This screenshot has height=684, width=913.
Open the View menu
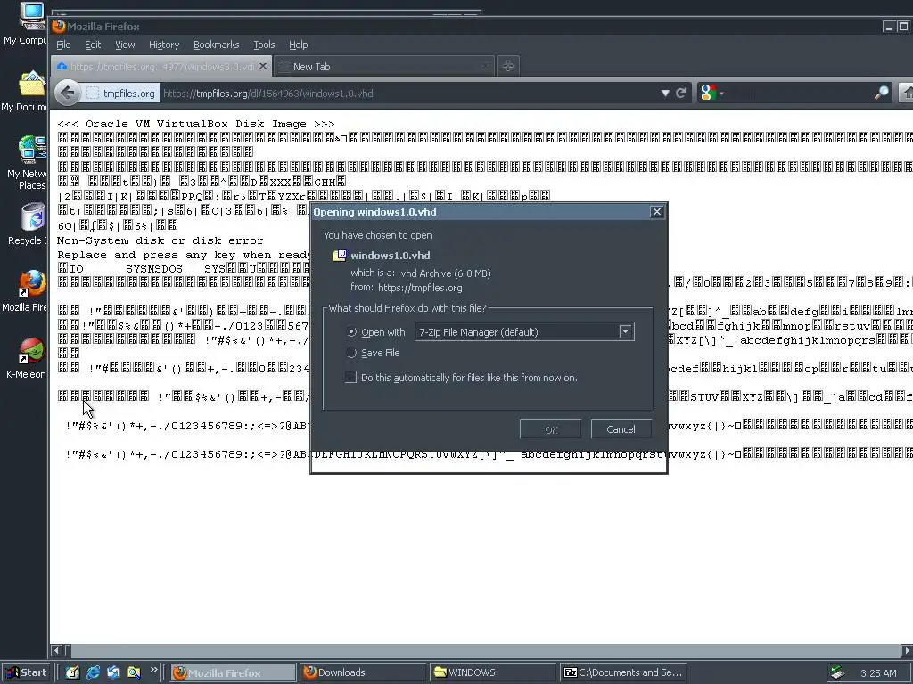125,45
